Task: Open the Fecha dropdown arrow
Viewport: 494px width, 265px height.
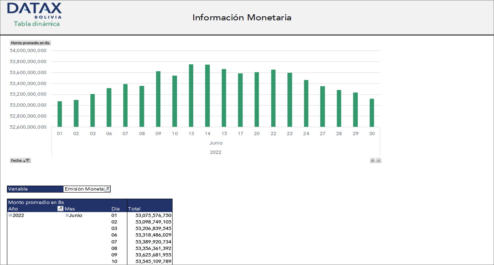Action: tap(24, 160)
